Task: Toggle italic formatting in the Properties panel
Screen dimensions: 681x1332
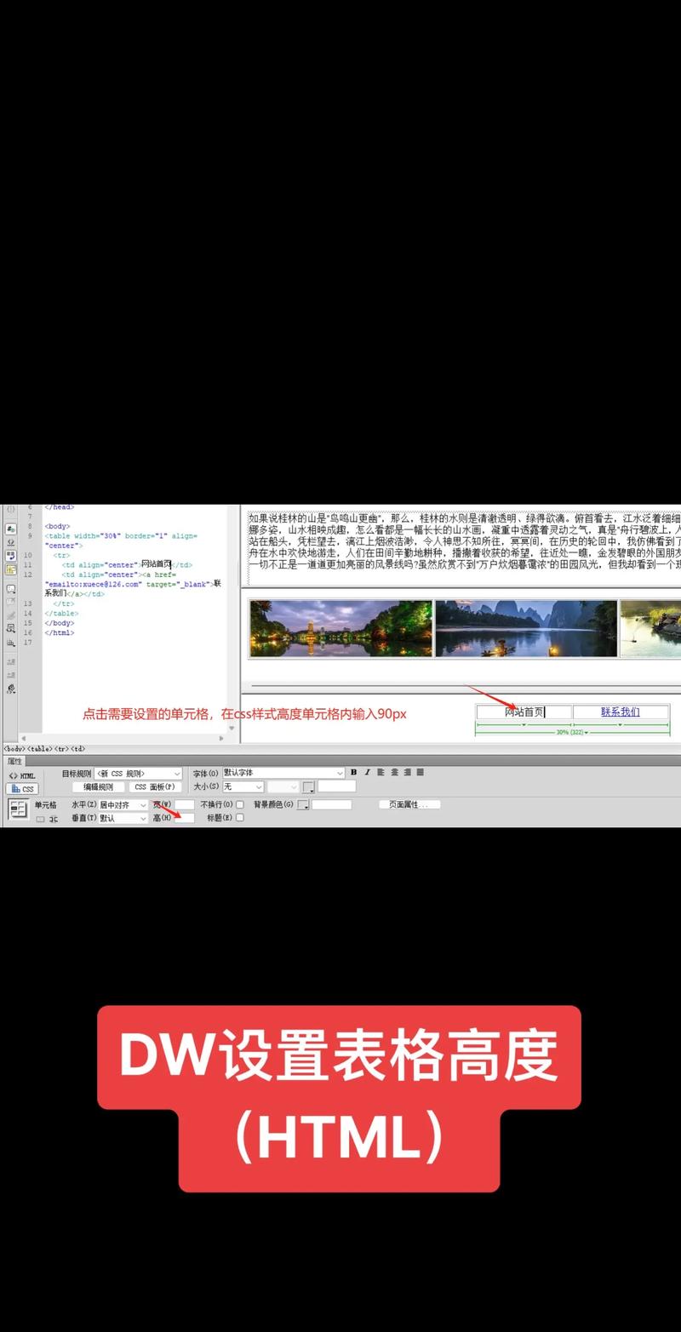Action: pyautogui.click(x=369, y=770)
